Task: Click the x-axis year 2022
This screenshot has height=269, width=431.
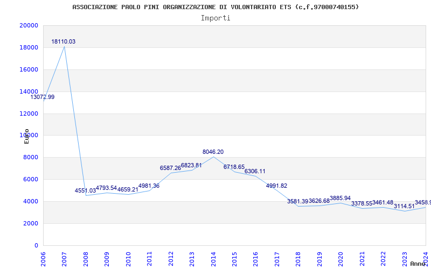Action: pyautogui.click(x=383, y=259)
